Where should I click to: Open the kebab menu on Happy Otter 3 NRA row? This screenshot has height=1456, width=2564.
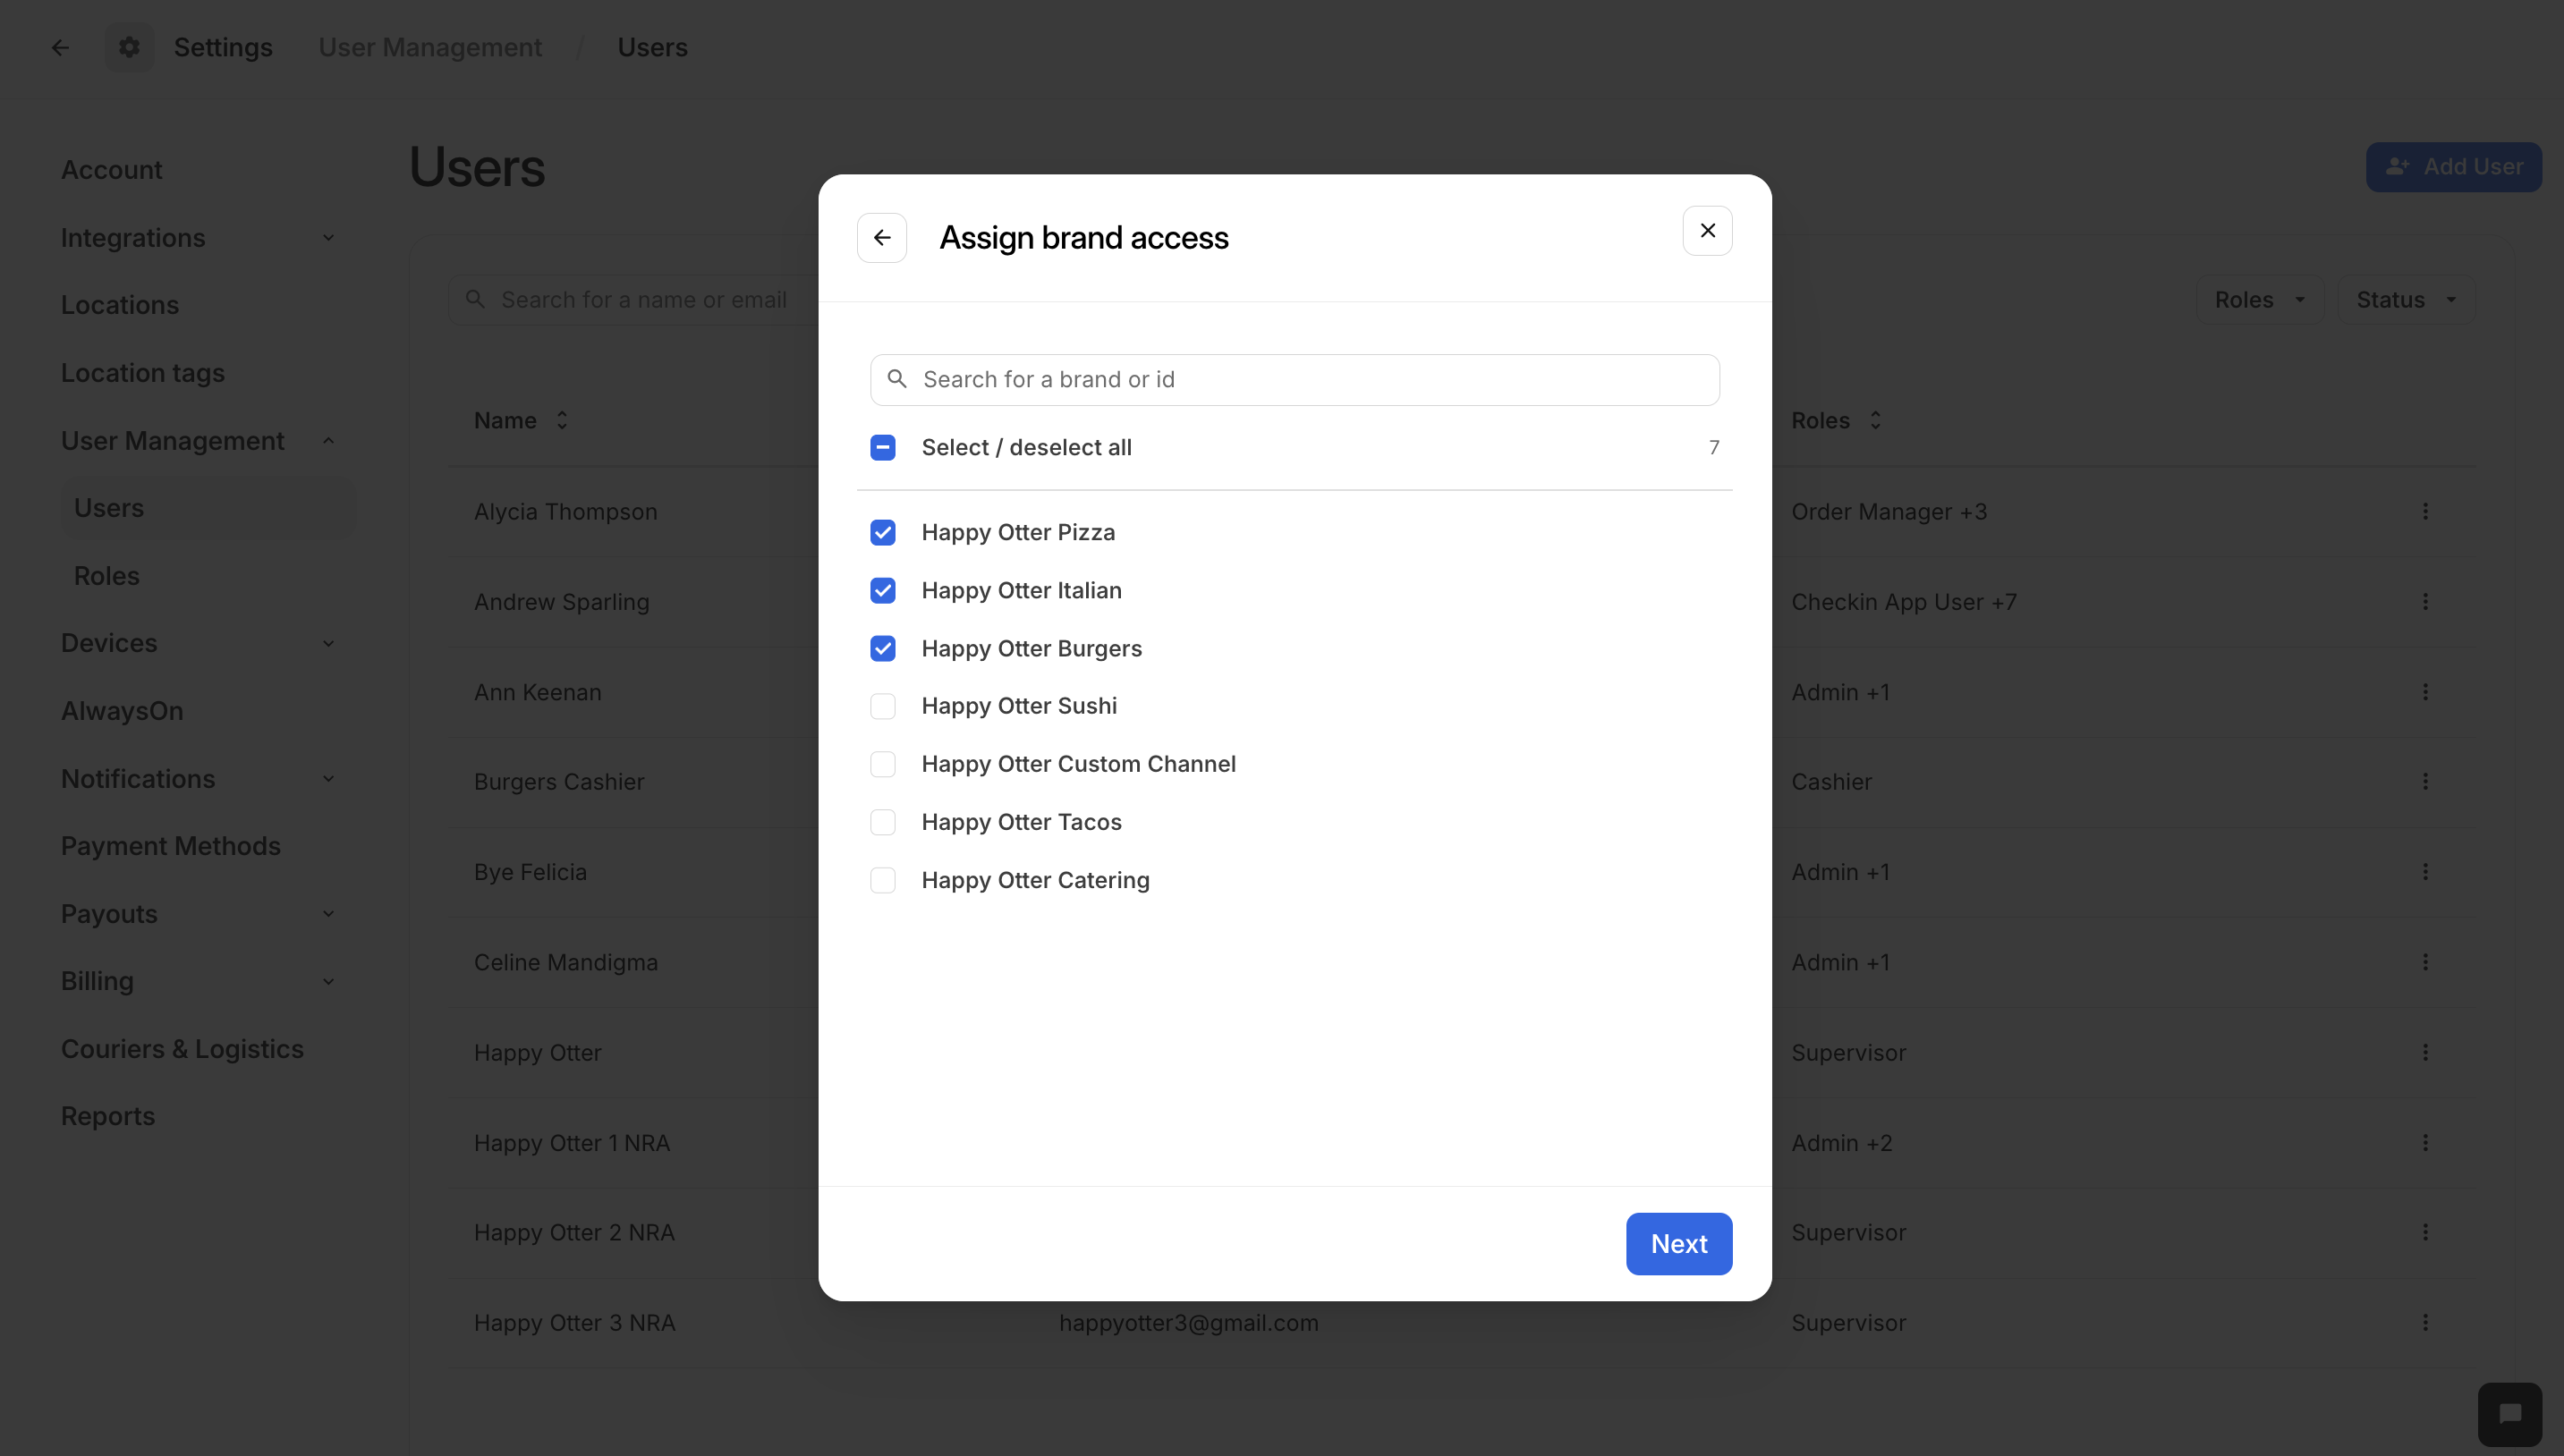click(2426, 1322)
